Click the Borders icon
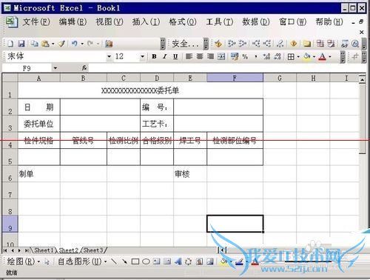370x280 pixels. 291,57
